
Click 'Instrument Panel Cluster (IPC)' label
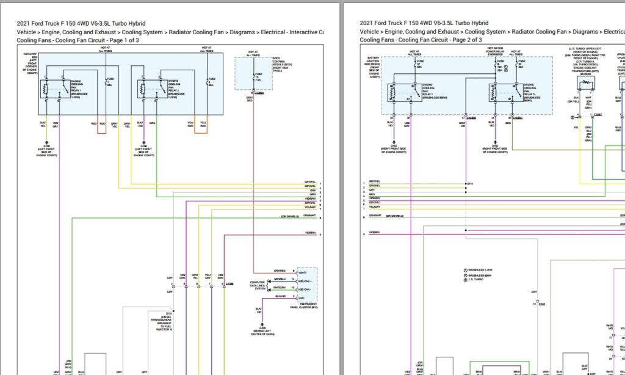[x=304, y=305]
